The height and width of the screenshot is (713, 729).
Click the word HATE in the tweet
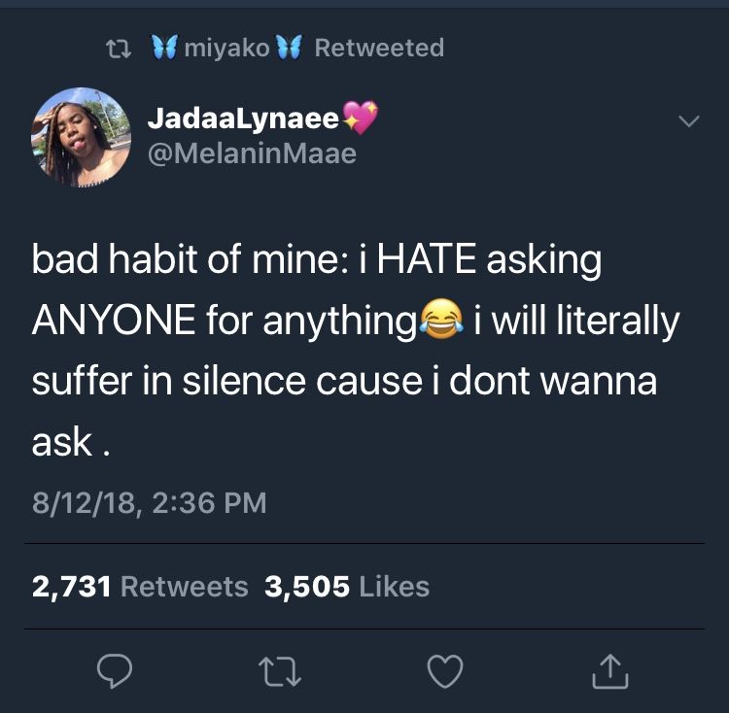[427, 258]
